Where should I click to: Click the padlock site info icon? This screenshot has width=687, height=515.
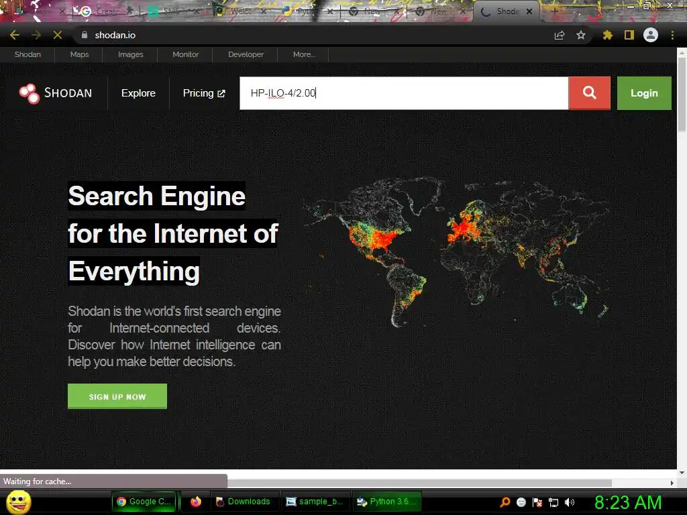(x=85, y=35)
